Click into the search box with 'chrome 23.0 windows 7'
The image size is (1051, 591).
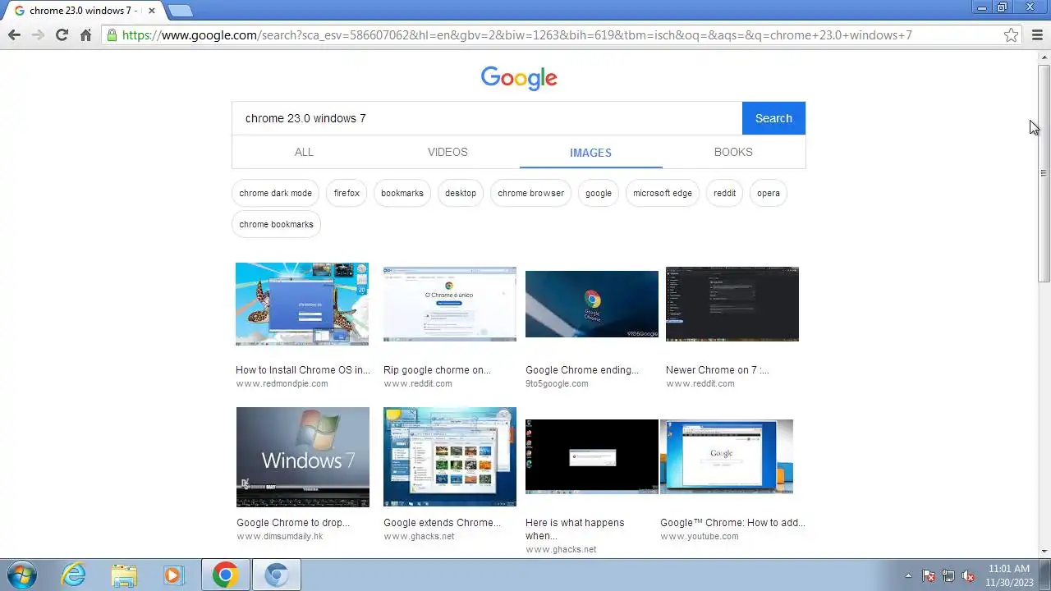point(487,118)
